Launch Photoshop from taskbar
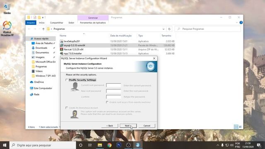This screenshot has width=265, height=149. pos(119,145)
